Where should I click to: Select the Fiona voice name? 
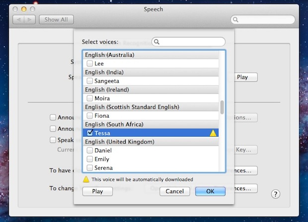102,115
